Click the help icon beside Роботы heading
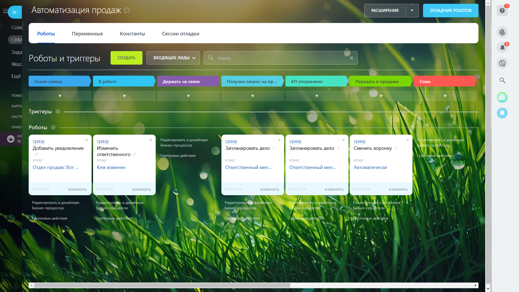The width and height of the screenshot is (519, 292). coord(53,127)
